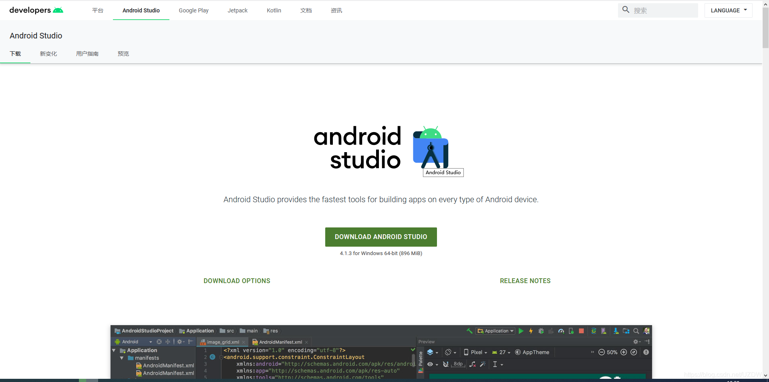769x382 pixels.
Task: Open the 资讯 nav tab
Action: click(x=336, y=10)
